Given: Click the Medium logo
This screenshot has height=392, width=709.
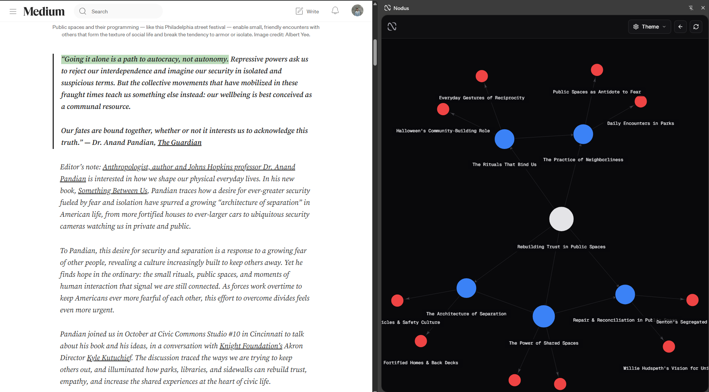Looking at the screenshot, I should pos(44,11).
